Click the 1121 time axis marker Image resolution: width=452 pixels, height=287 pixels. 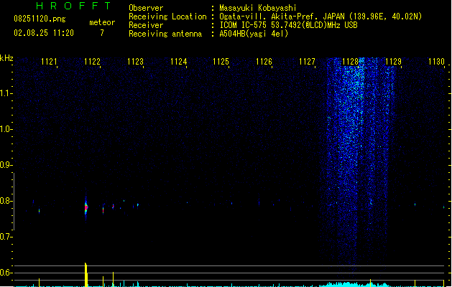pos(49,62)
